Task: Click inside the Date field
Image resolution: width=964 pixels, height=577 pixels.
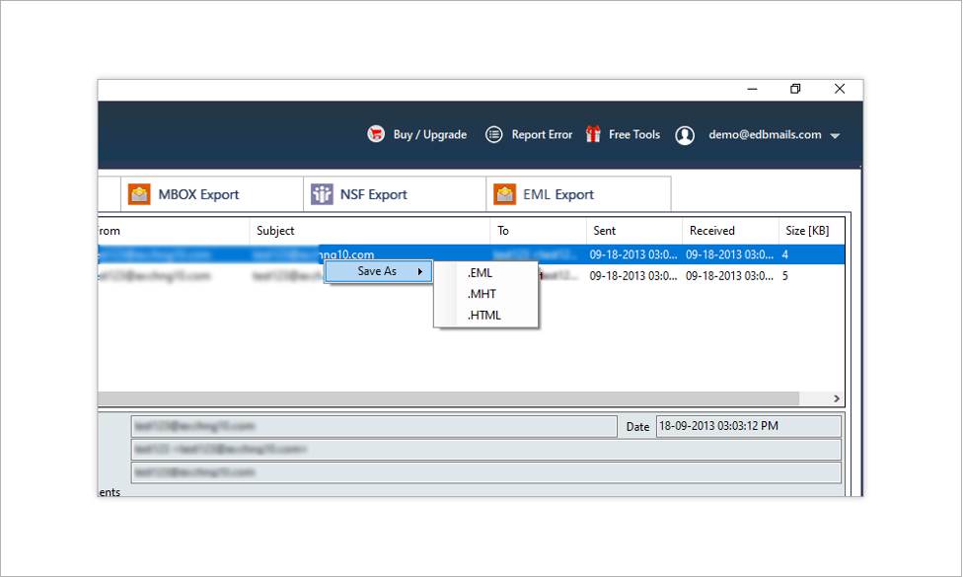Action: (747, 426)
